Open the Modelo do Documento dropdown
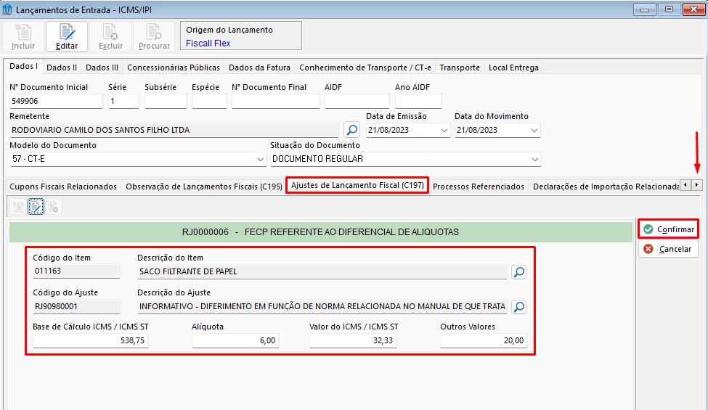Image resolution: width=708 pixels, height=410 pixels. 261,159
